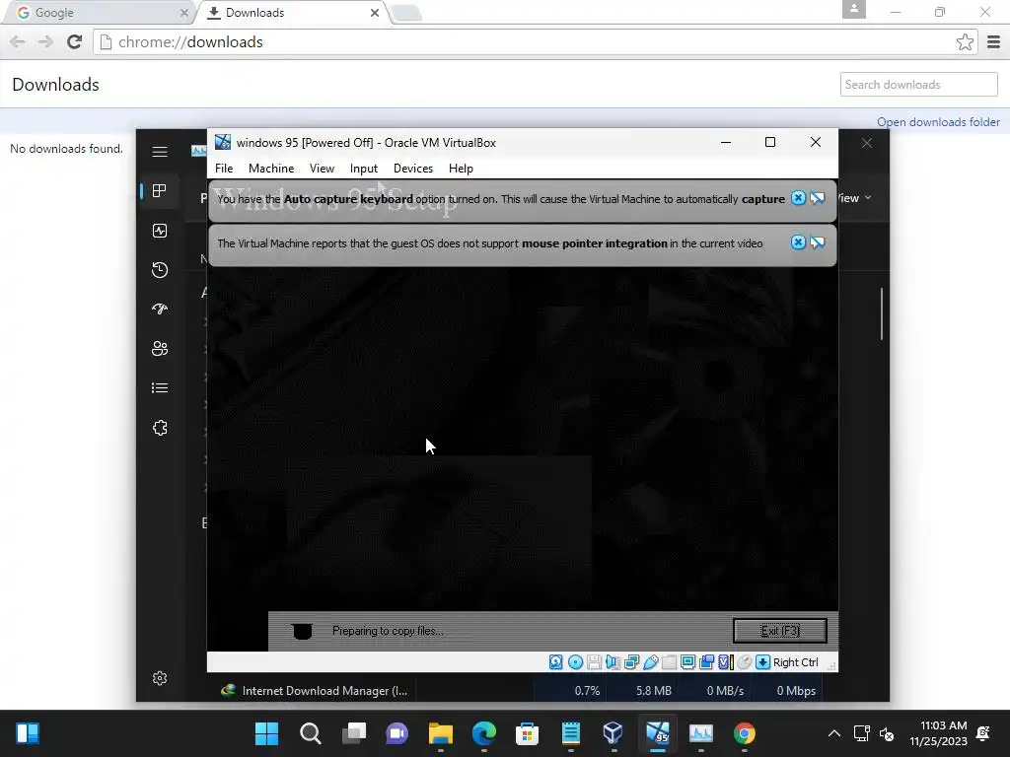Click the CPU virtualization icon in VirtualBox status bar
The height and width of the screenshot is (757, 1010).
pyautogui.click(x=725, y=661)
